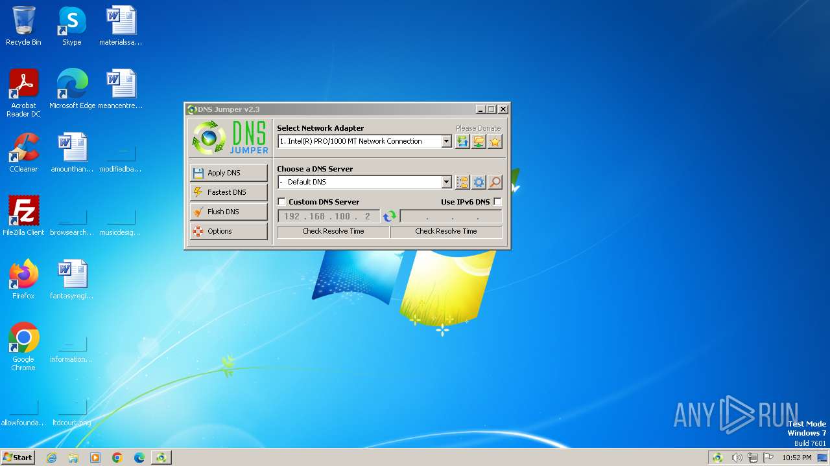This screenshot has width=830, height=466.
Task: Click the 10:52 PM clock
Action: point(797,458)
